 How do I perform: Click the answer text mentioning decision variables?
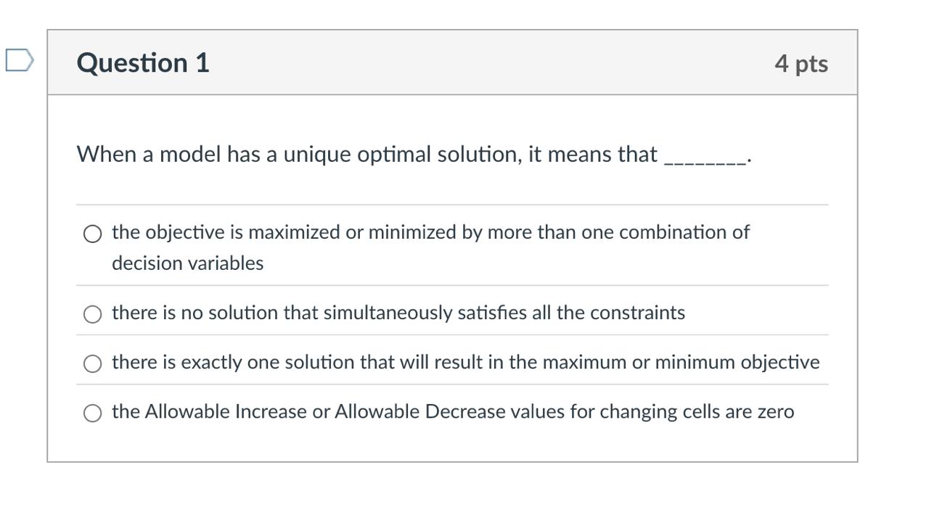point(187,263)
